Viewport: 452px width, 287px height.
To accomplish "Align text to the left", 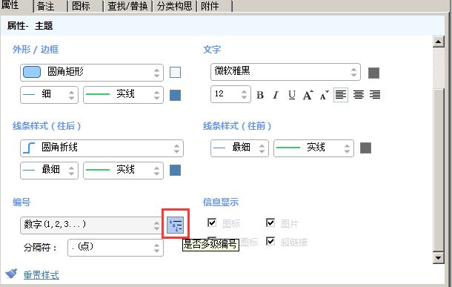I will point(341,95).
